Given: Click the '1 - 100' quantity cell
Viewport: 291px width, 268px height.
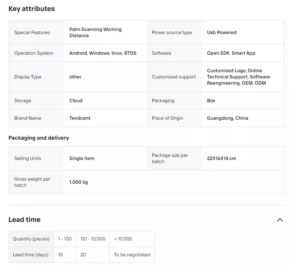Looking at the screenshot, I should click(65, 239).
